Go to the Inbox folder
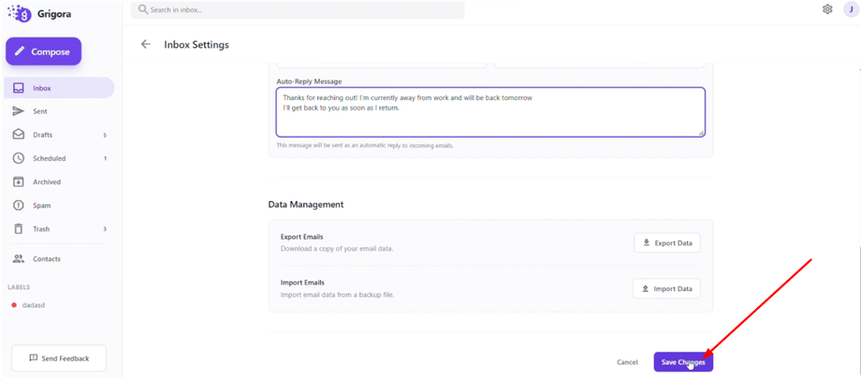Screen dimensions: 861x381 (42, 88)
